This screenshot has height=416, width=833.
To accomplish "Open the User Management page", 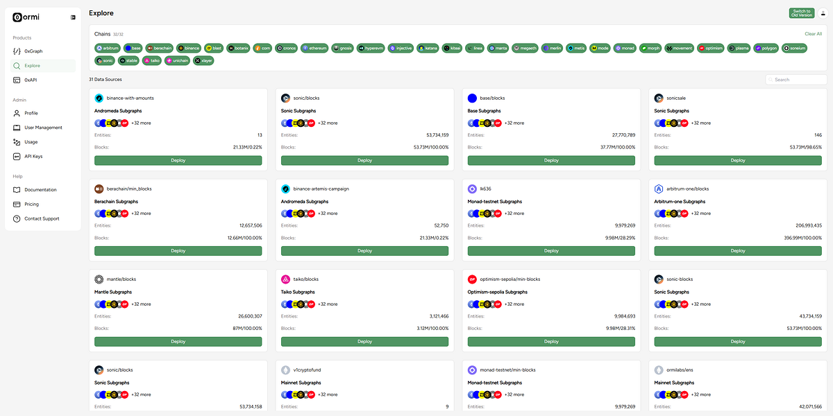I will click(44, 128).
